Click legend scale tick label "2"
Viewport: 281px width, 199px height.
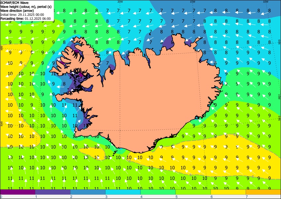71,197
